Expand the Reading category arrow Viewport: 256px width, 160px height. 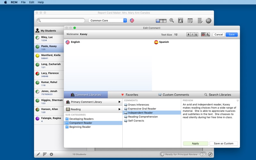(x=119, y=109)
